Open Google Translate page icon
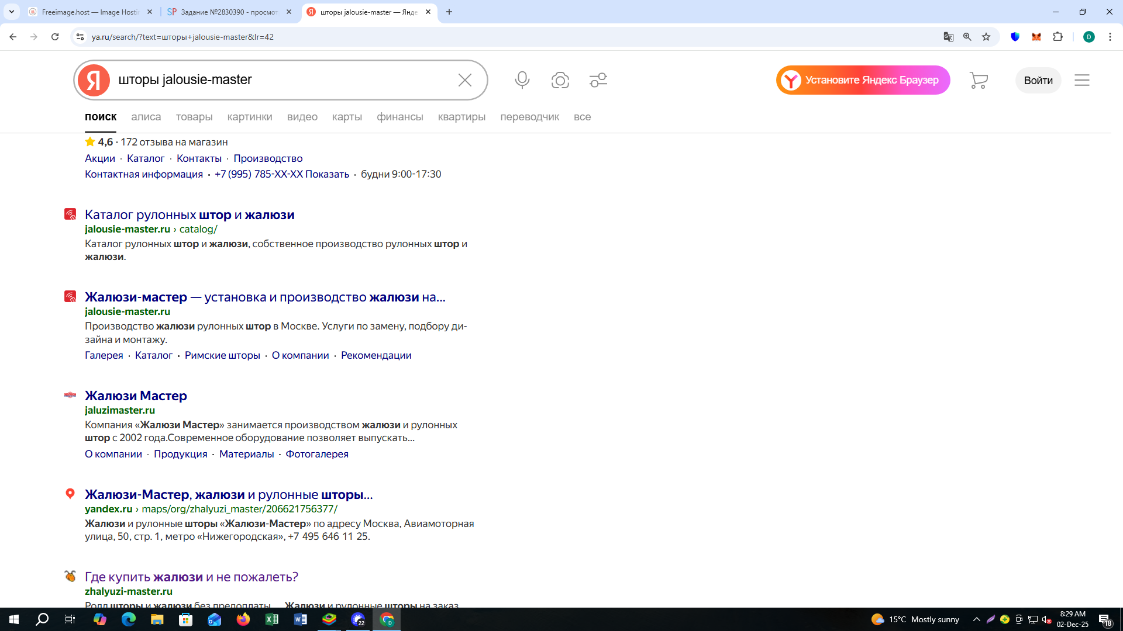The height and width of the screenshot is (631, 1123). point(948,37)
